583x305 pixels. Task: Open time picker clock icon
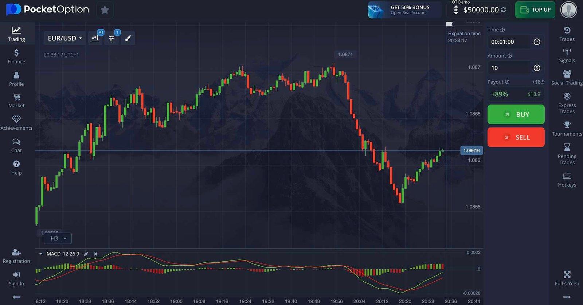point(537,42)
